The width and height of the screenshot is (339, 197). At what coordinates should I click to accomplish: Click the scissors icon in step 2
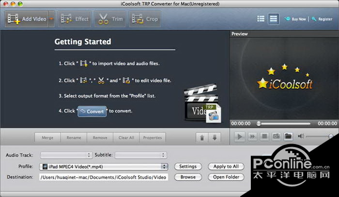(101, 81)
